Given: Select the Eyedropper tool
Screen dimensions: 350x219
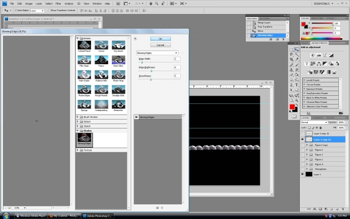Looking at the screenshot, I should pos(297,60).
